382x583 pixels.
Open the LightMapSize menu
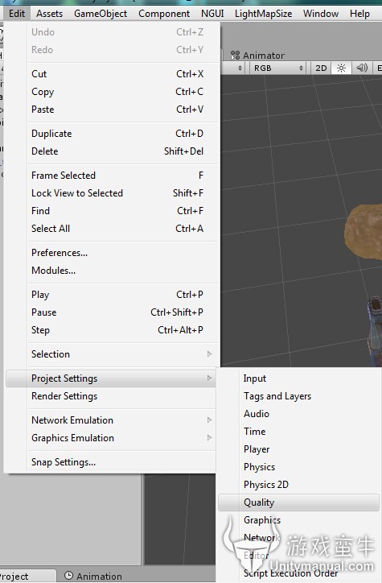click(263, 14)
